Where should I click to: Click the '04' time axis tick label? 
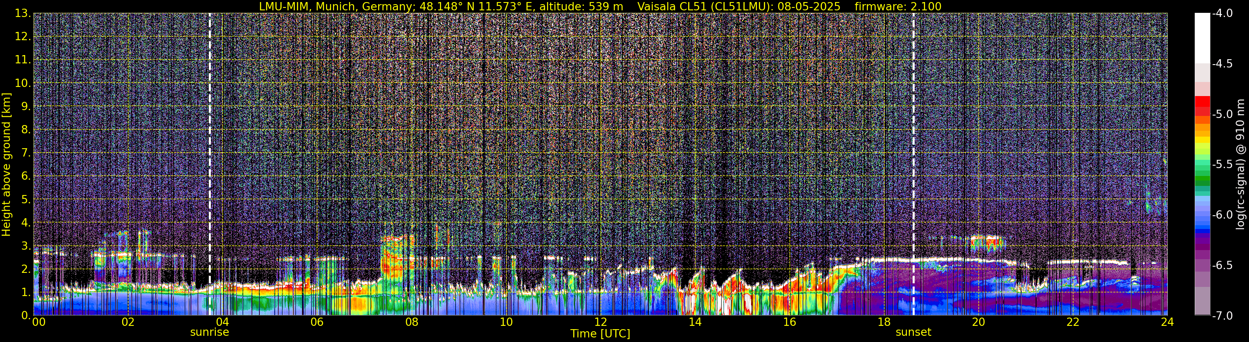click(x=222, y=322)
